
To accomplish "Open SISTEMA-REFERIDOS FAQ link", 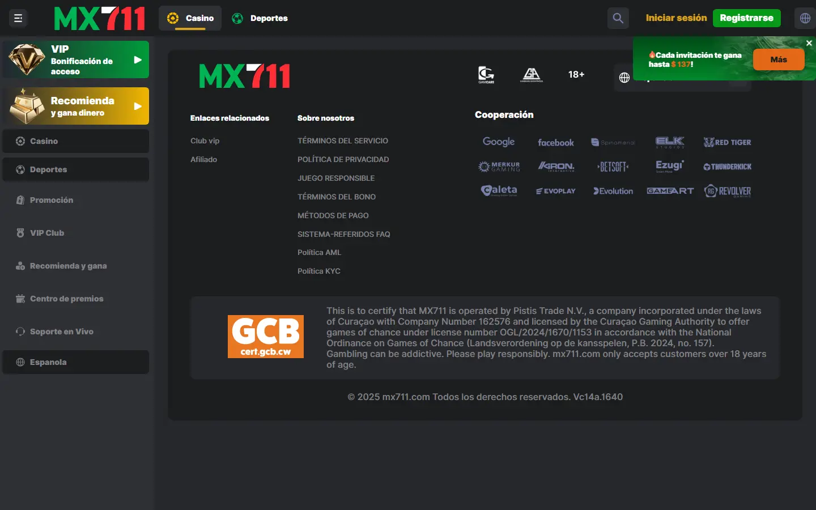I will 343,234.
